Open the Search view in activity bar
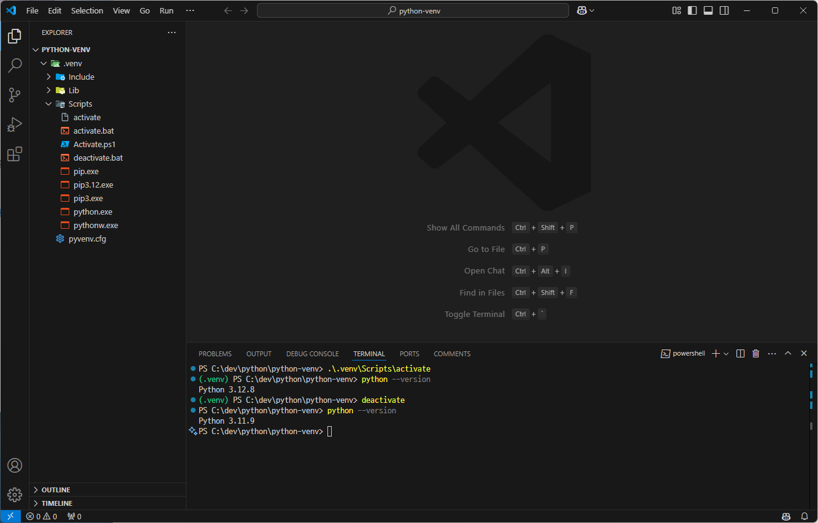Image resolution: width=818 pixels, height=523 pixels. click(x=15, y=66)
